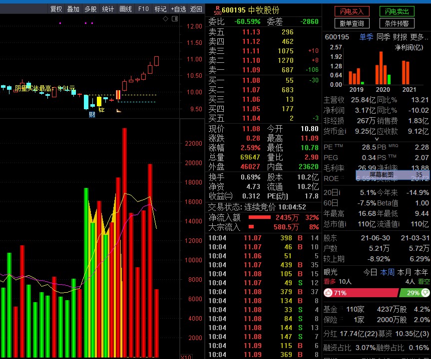
Task: Click the 卖一 price 11.09
Action: [x=251, y=70]
